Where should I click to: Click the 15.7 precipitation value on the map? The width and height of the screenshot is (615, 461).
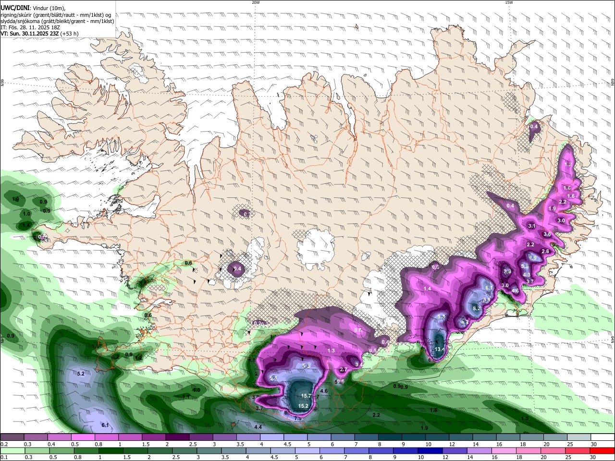point(306,396)
